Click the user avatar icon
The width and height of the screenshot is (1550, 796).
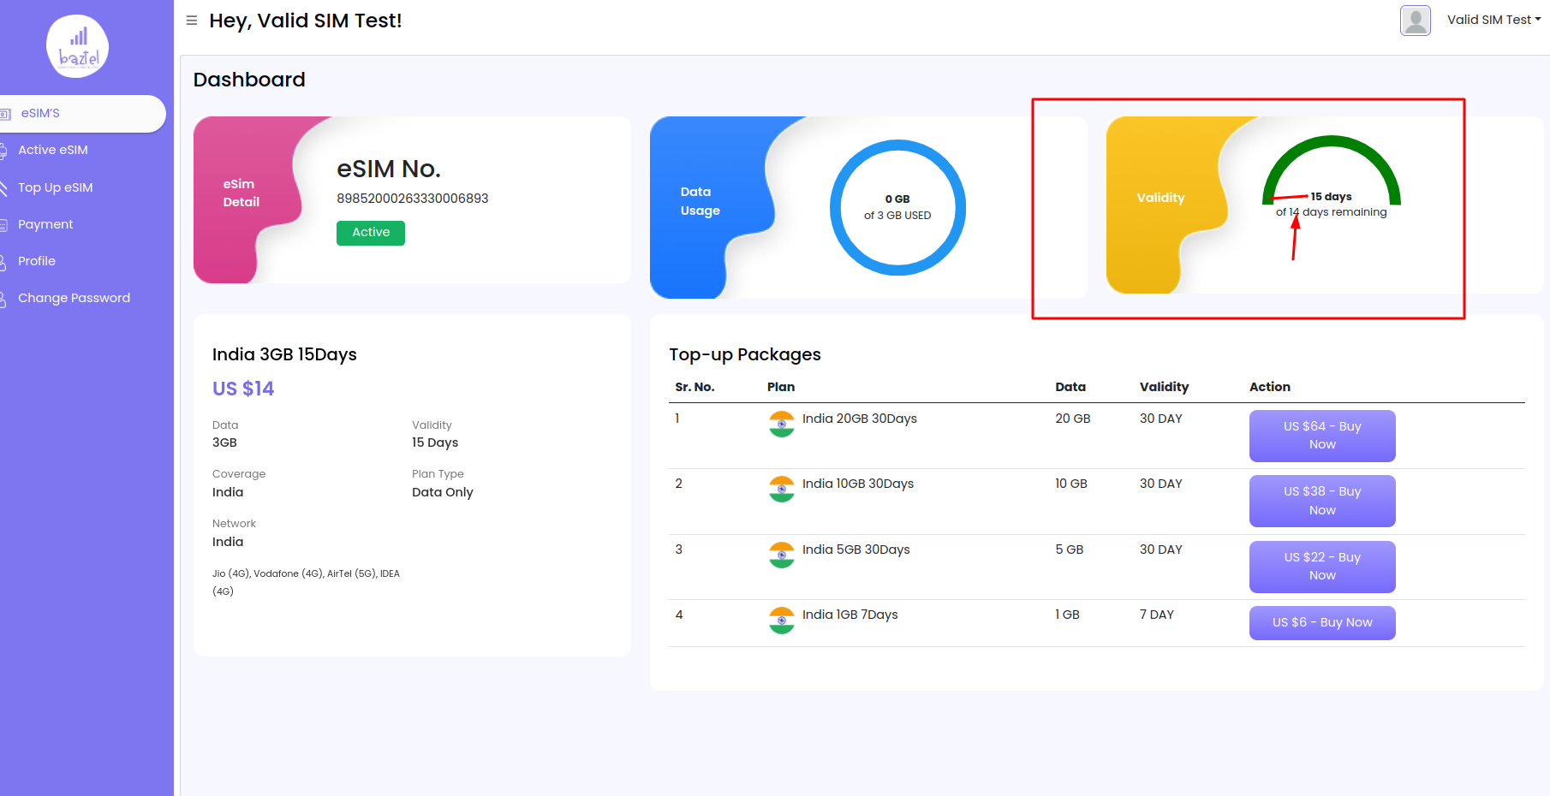[1415, 21]
